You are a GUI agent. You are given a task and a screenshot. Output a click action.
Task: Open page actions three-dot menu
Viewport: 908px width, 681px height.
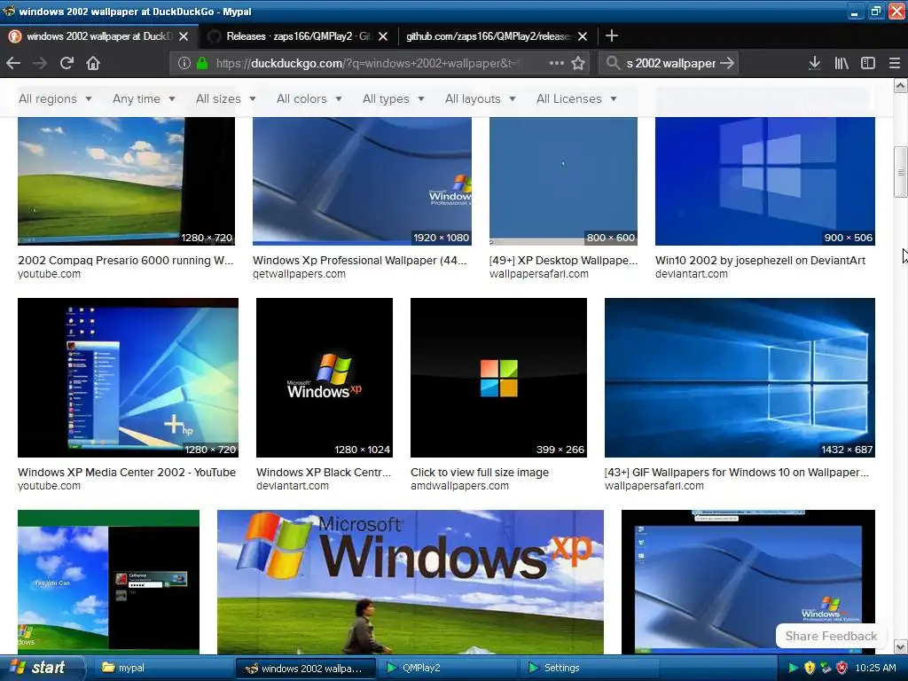pos(557,63)
